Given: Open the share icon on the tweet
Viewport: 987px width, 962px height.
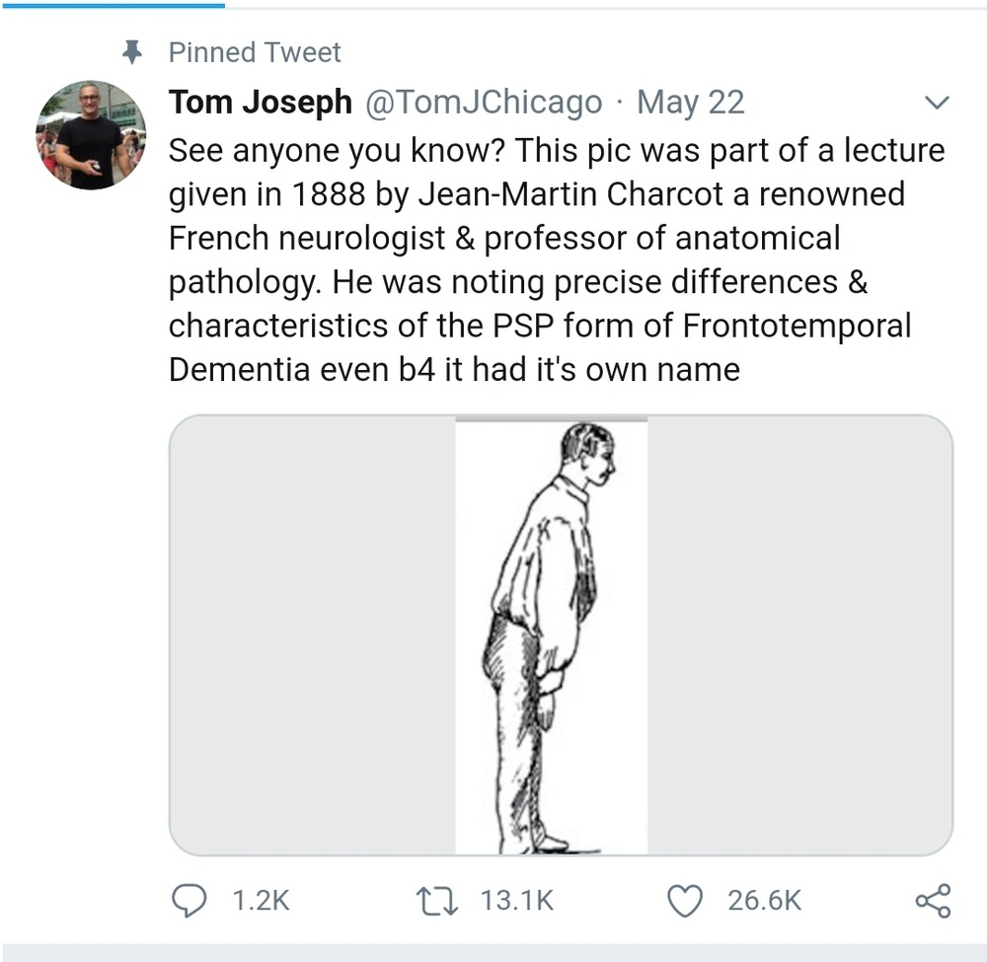Looking at the screenshot, I should click(933, 899).
